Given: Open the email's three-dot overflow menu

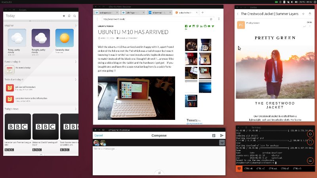Looking at the screenshot, I should click(310, 26).
